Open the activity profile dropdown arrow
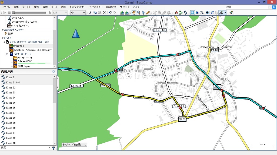Image resolution: width=277 pixels, height=155 pixels. click(225, 12)
